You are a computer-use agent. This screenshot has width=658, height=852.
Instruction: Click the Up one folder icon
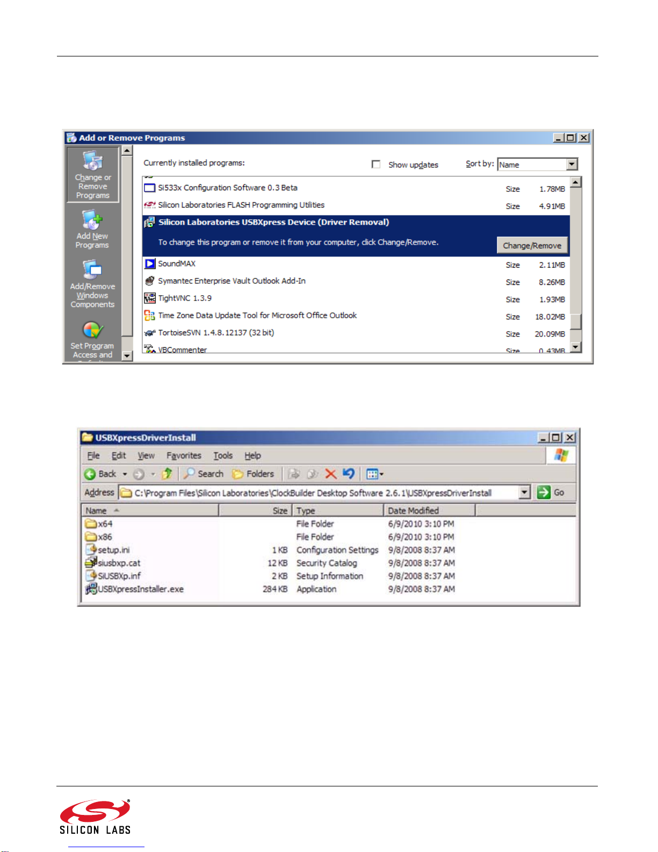[167, 474]
